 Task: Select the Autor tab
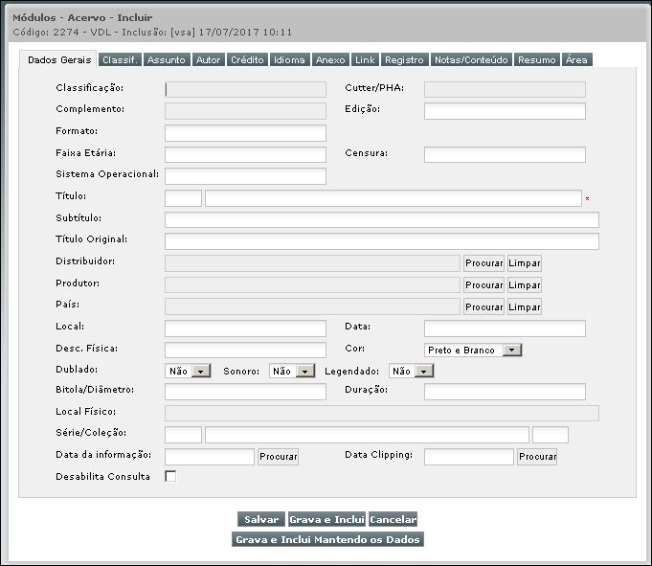[208, 59]
